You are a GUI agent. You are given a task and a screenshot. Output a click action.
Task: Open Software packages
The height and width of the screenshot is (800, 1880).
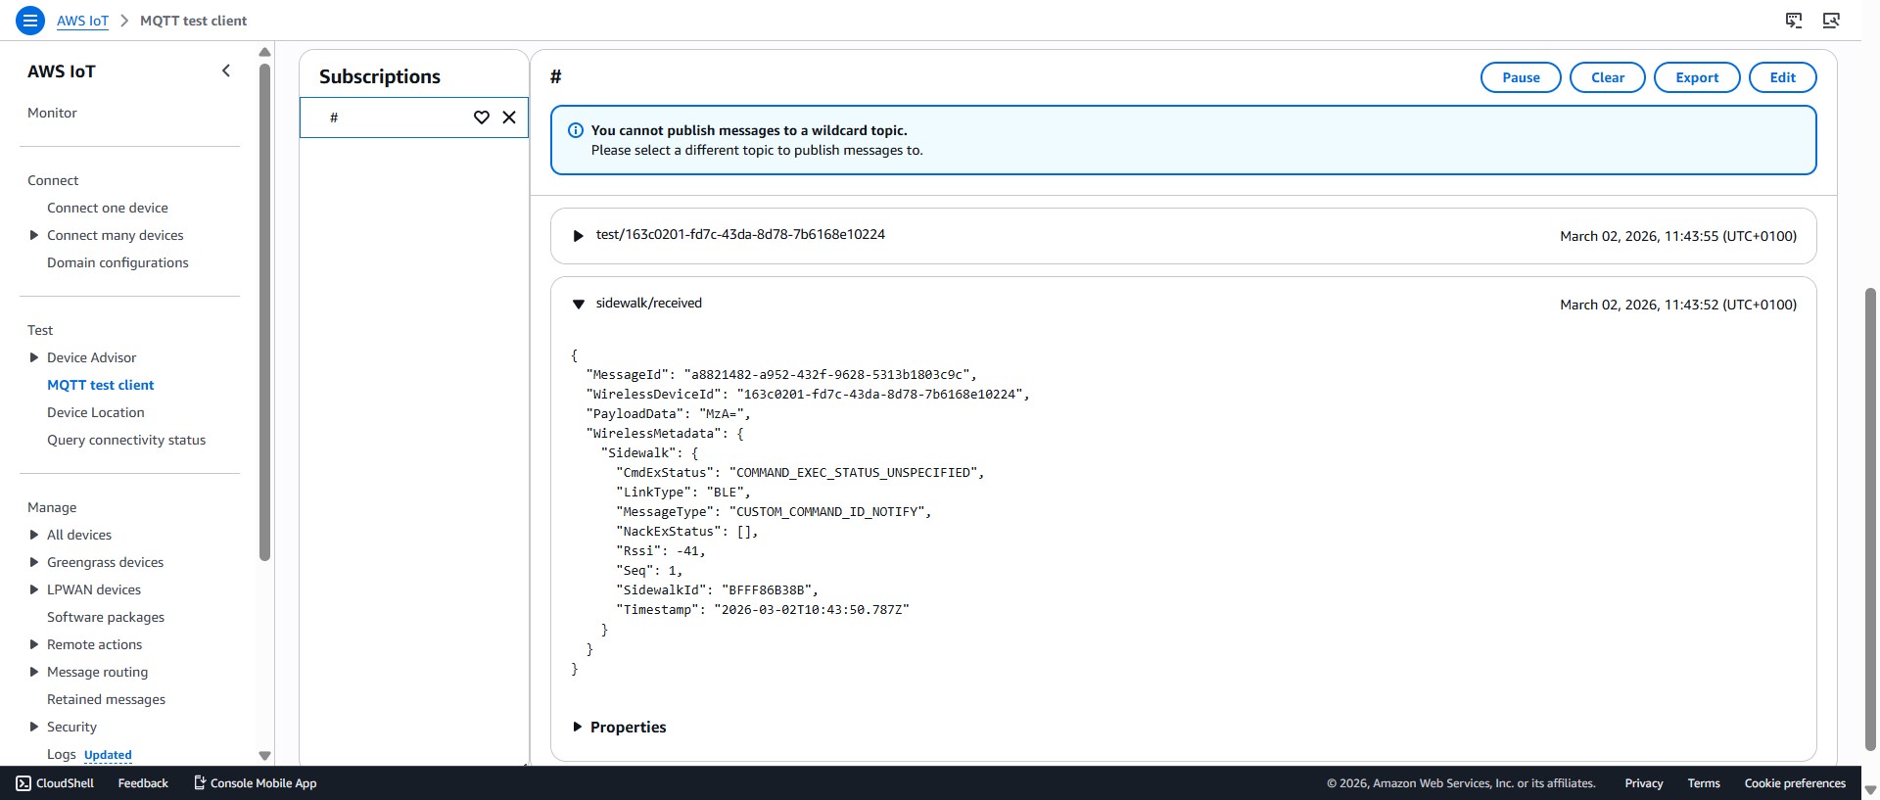tap(106, 617)
